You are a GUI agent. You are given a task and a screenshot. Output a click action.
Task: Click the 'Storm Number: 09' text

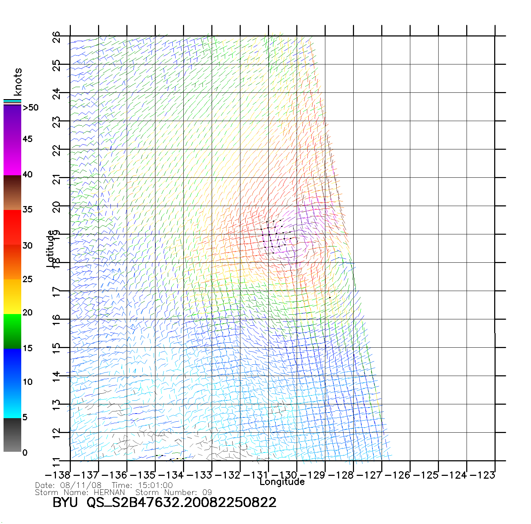point(173,492)
